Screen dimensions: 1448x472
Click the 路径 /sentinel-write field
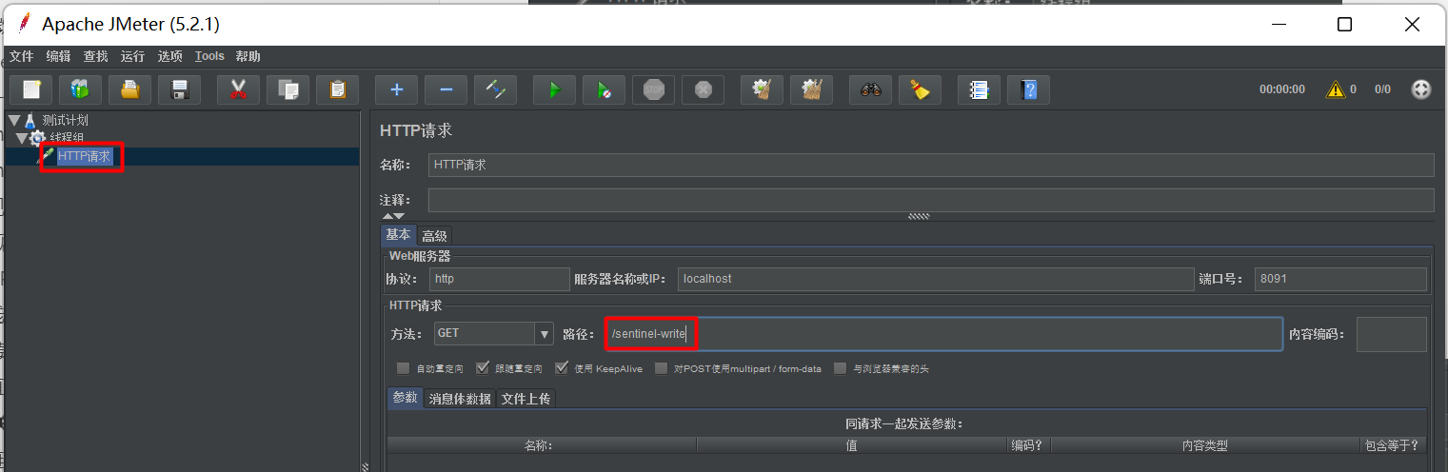943,334
